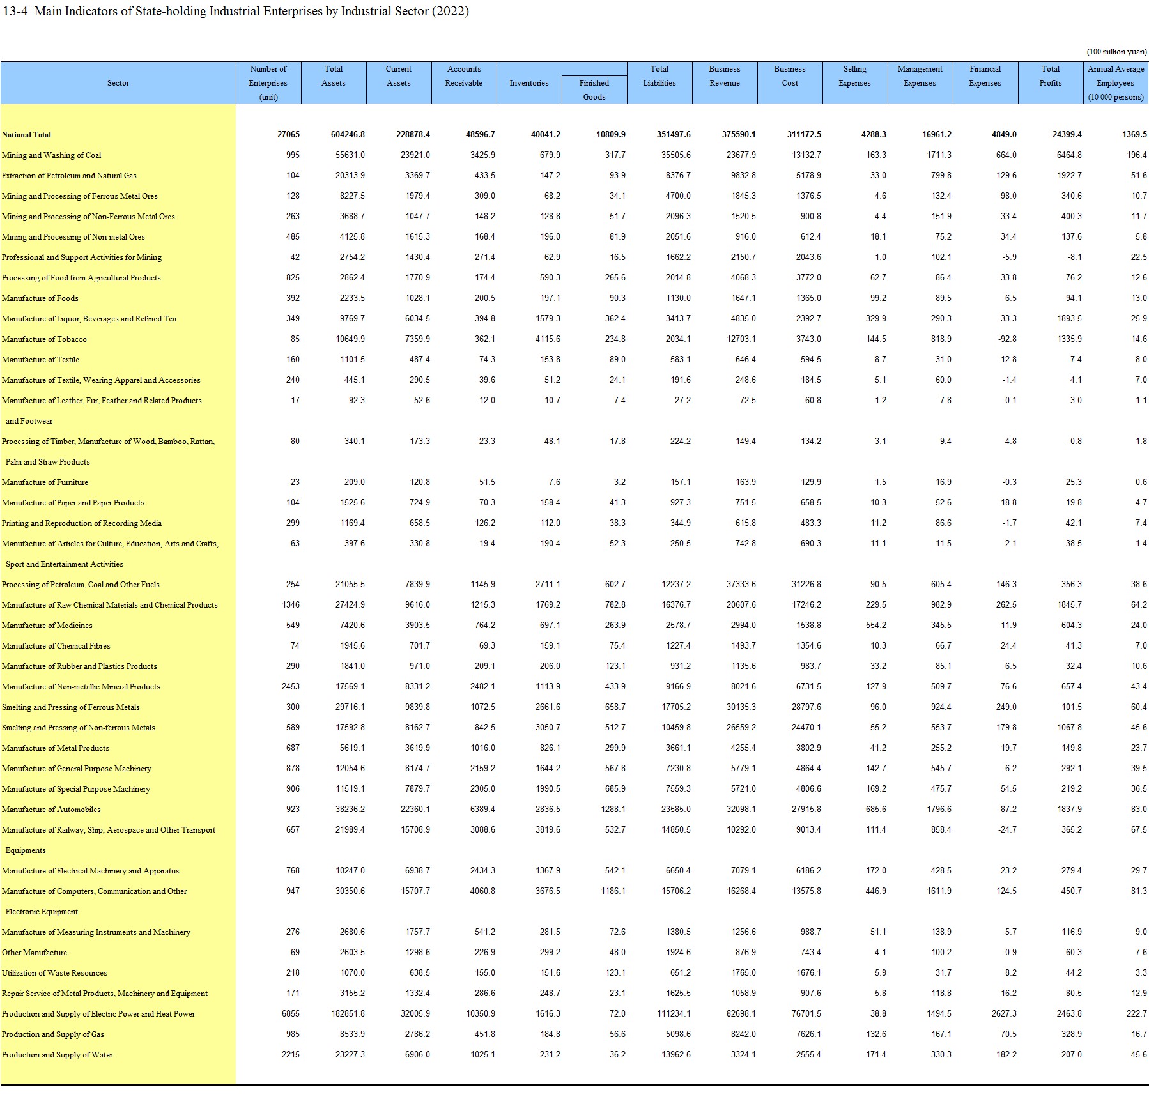The height and width of the screenshot is (1106, 1149).
Task: Select Non-metallic Mineral enterprises count 2453
Action: [x=291, y=687]
